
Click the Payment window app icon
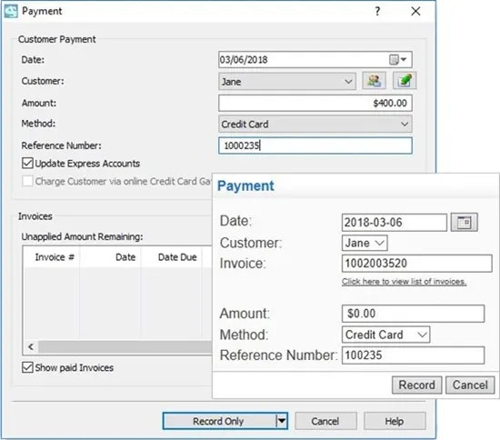[x=11, y=12]
